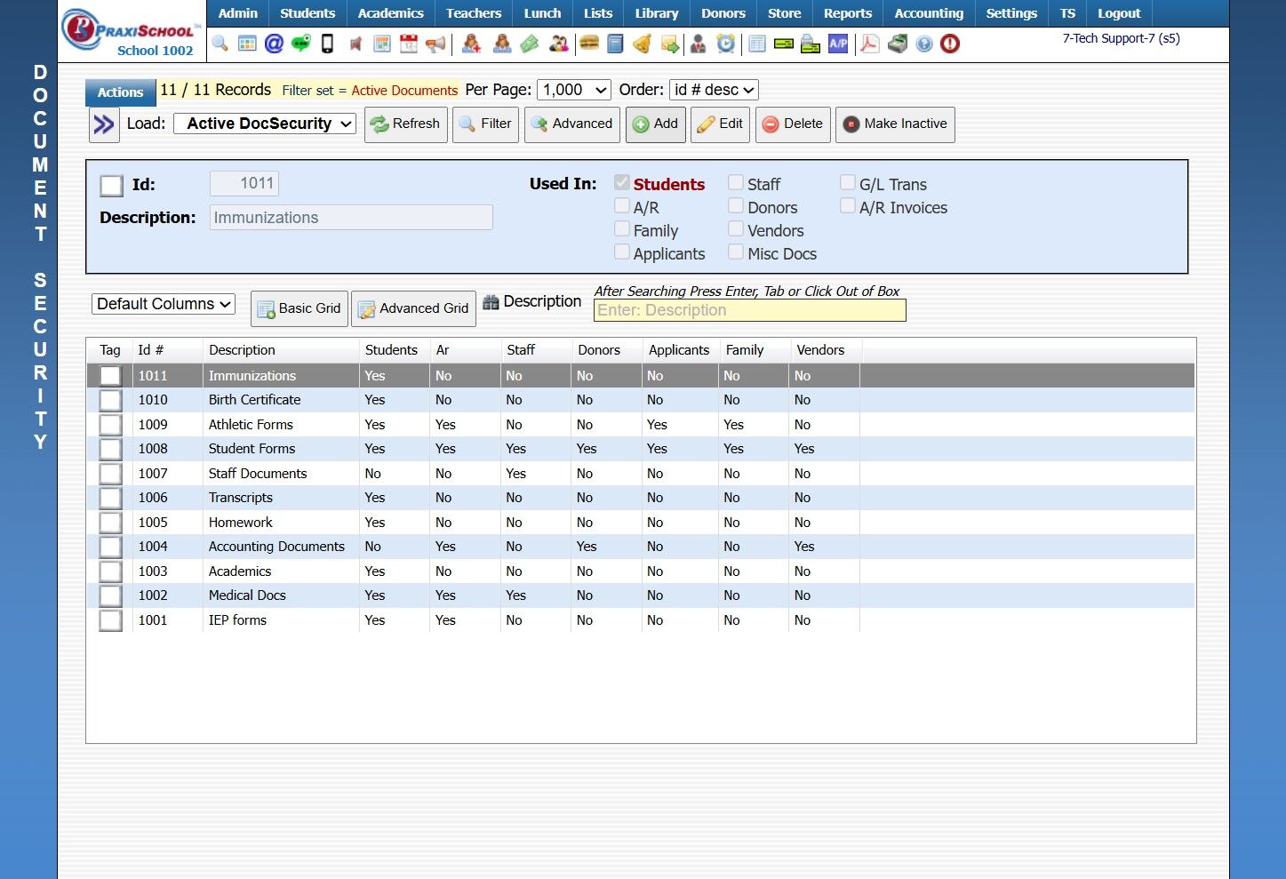Expand the Per Page dropdown
Screen dimensions: 1286x879
coord(574,90)
